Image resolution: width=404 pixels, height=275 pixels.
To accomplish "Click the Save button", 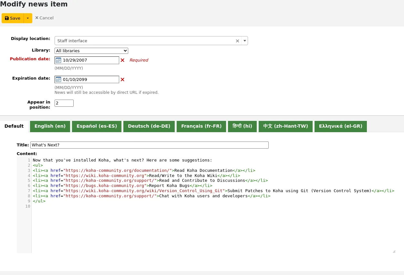I will pyautogui.click(x=13, y=18).
